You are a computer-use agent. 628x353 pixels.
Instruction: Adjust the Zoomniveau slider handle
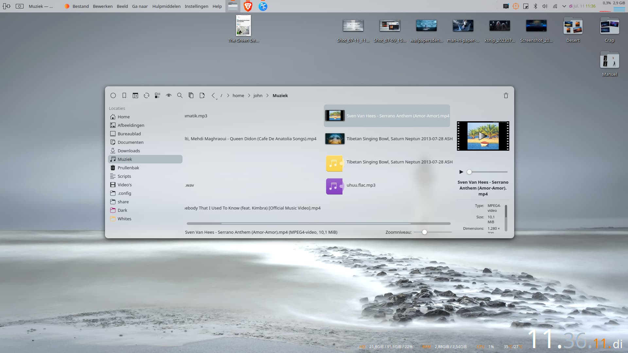click(x=425, y=232)
